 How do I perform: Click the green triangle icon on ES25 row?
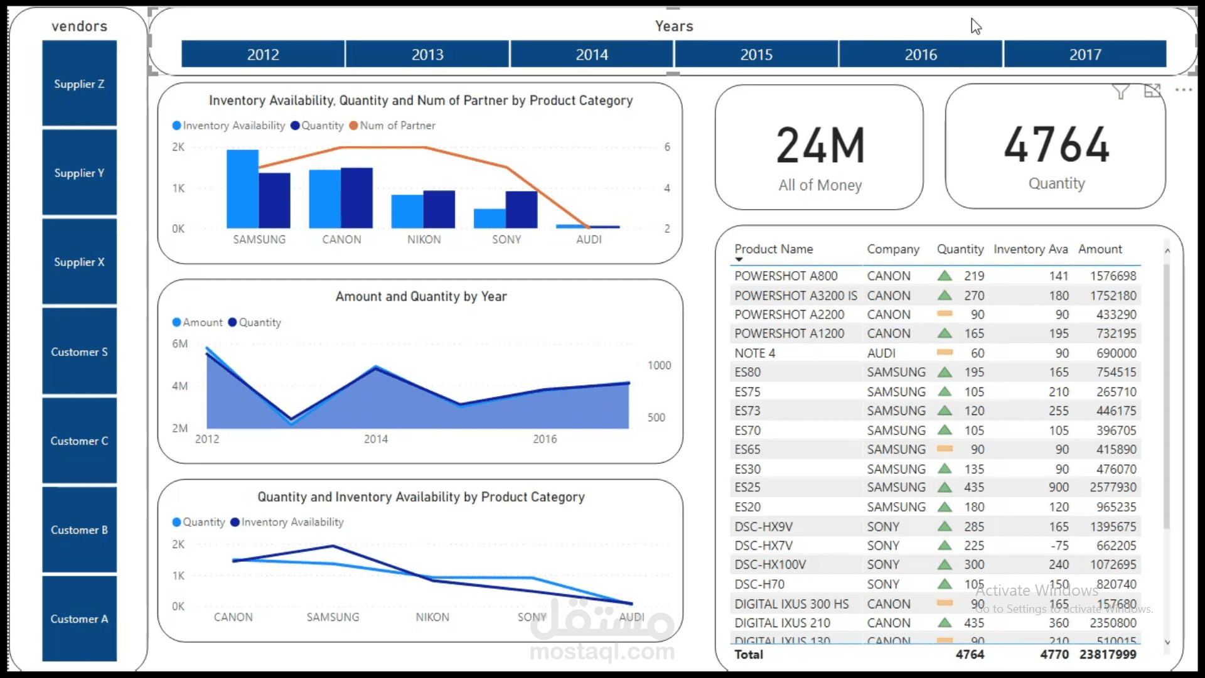point(946,487)
